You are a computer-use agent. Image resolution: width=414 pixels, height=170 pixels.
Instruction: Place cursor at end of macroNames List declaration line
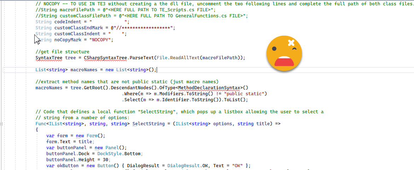[x=156, y=70]
